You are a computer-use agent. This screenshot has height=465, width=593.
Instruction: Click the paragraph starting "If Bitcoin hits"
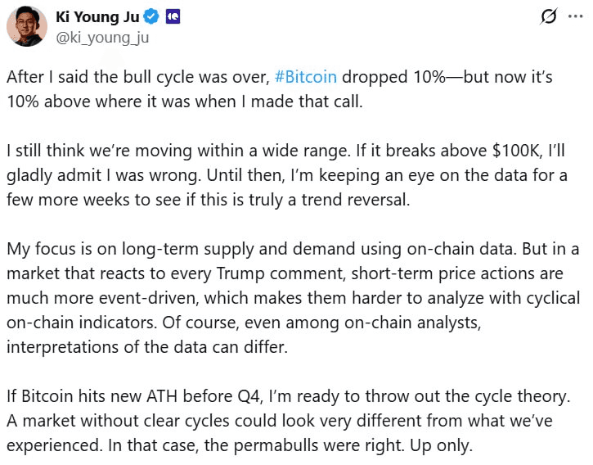(x=293, y=421)
